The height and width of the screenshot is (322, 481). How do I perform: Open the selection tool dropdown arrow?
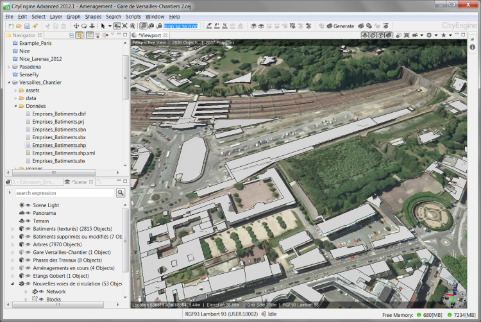coord(110,26)
